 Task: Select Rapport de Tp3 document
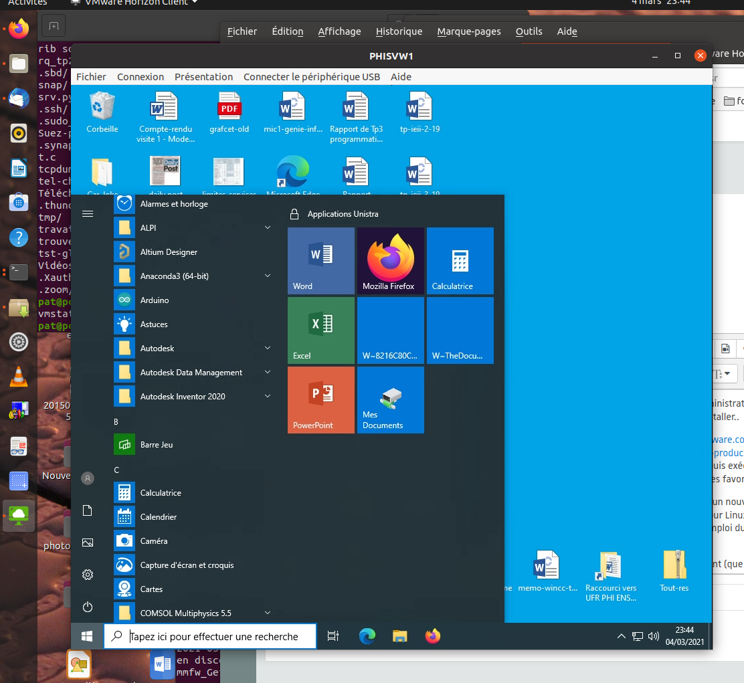point(356,118)
